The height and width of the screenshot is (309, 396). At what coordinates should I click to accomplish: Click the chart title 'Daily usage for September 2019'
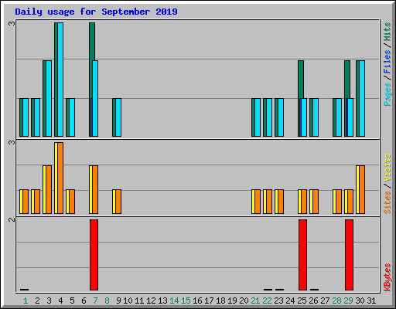(x=96, y=12)
